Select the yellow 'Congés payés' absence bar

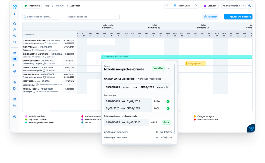tap(195, 64)
